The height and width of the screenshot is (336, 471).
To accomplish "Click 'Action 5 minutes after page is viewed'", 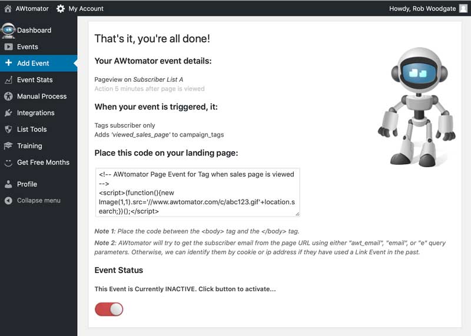I will [150, 89].
